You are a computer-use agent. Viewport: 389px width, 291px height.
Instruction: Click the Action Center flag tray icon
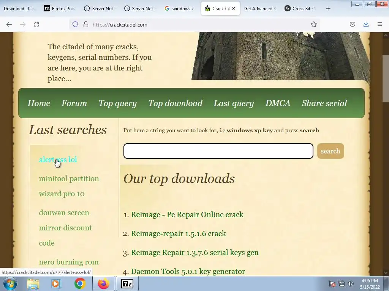(332, 284)
